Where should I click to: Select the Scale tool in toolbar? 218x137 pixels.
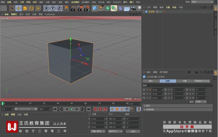(25, 8)
